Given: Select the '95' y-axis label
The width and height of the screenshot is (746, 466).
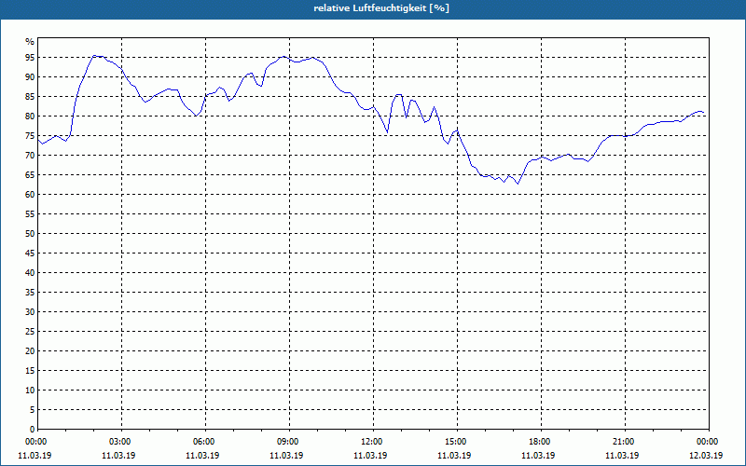Looking at the screenshot, I should click(30, 58).
